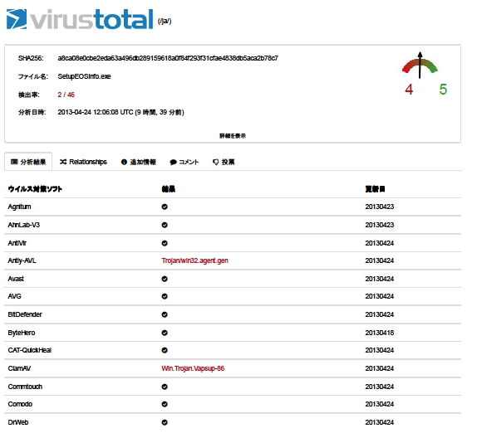Image resolution: width=477 pixels, height=438 pixels.
Task: Click the Win.Trojan.Vapsup-86 ClamAV result
Action: pos(193,368)
